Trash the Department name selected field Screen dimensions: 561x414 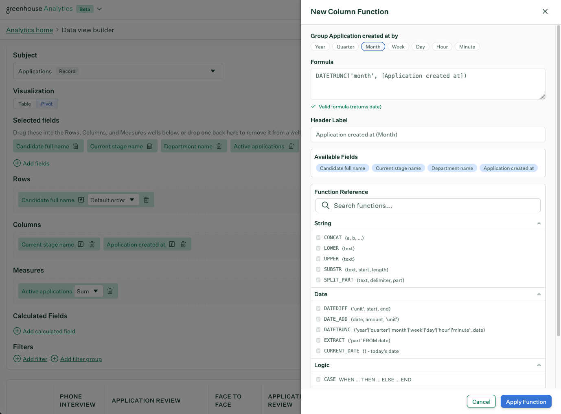click(x=219, y=146)
